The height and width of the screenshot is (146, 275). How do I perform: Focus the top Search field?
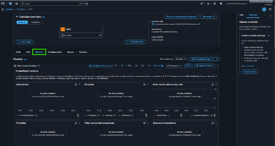(55, 3)
